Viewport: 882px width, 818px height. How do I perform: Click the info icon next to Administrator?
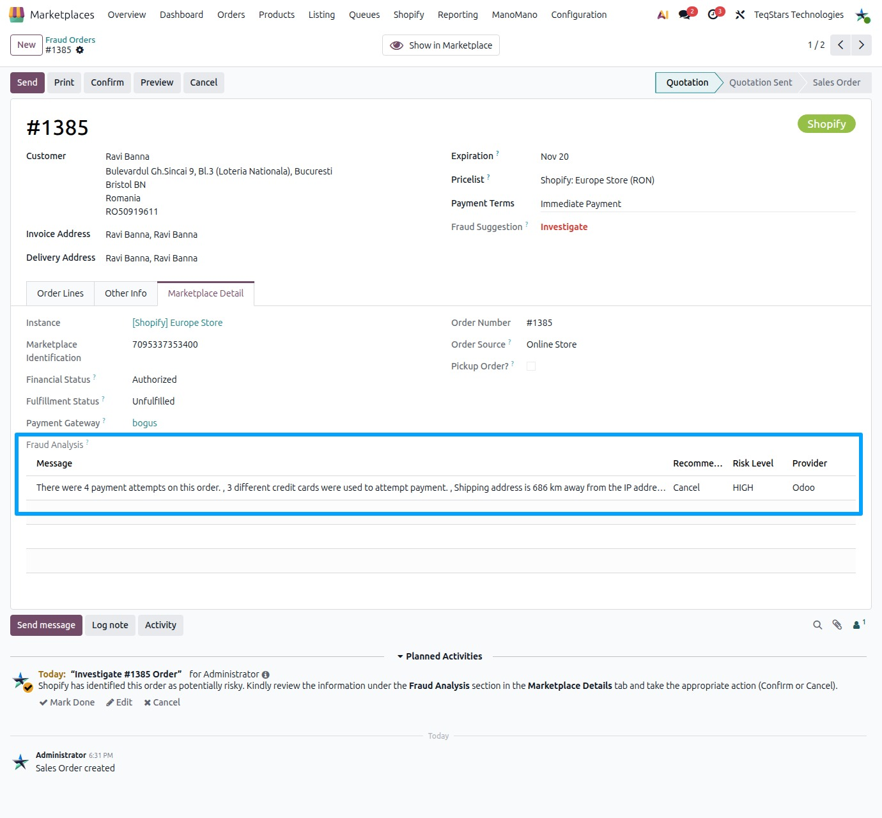point(266,674)
